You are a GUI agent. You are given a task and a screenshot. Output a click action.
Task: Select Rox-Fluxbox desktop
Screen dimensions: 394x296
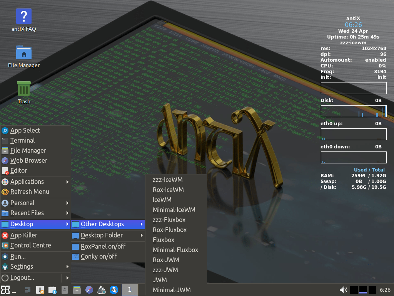tap(176, 230)
